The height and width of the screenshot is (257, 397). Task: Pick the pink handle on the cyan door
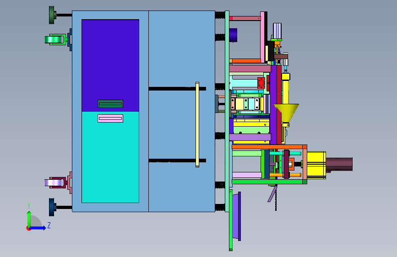tap(110, 118)
